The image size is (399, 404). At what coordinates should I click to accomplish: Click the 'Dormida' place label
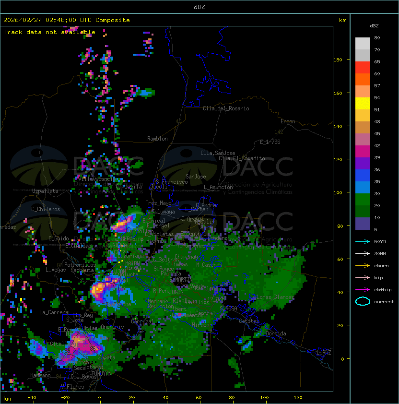pos(276,333)
